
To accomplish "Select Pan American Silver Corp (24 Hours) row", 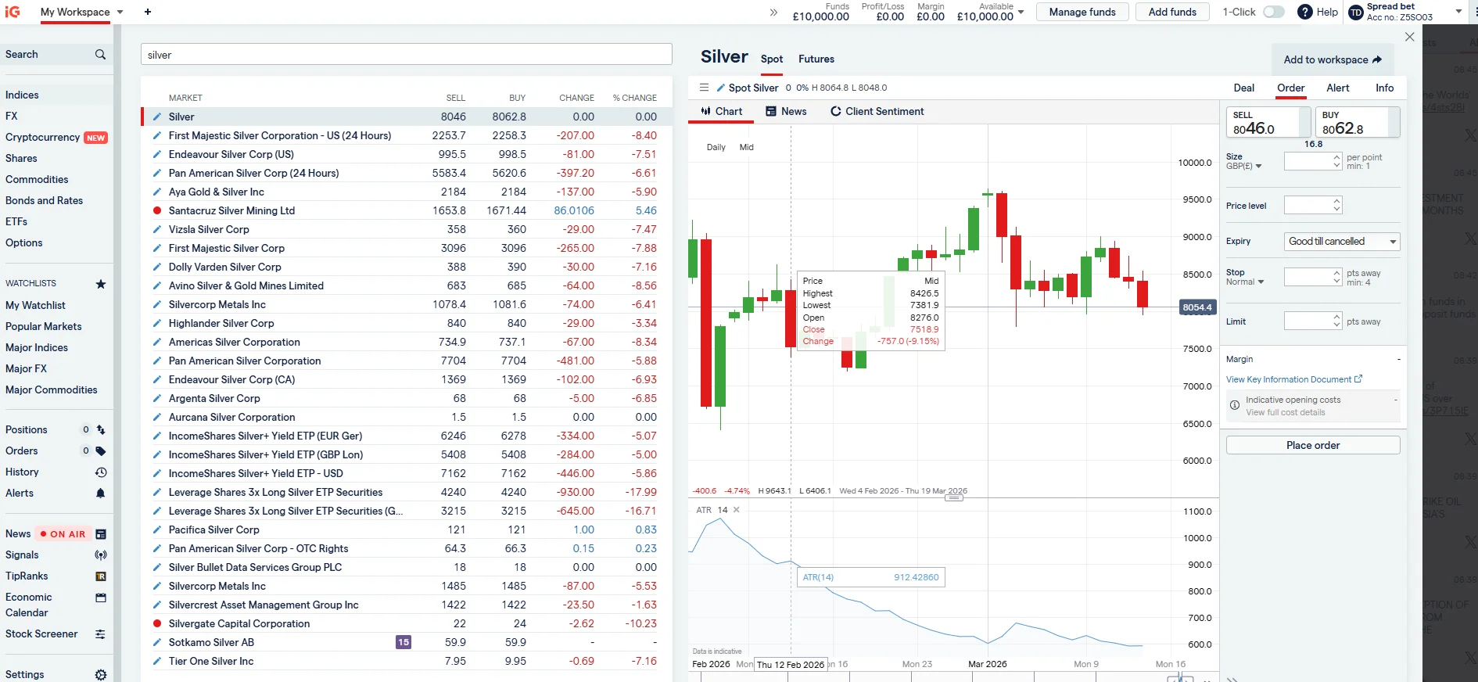I will click(x=406, y=173).
